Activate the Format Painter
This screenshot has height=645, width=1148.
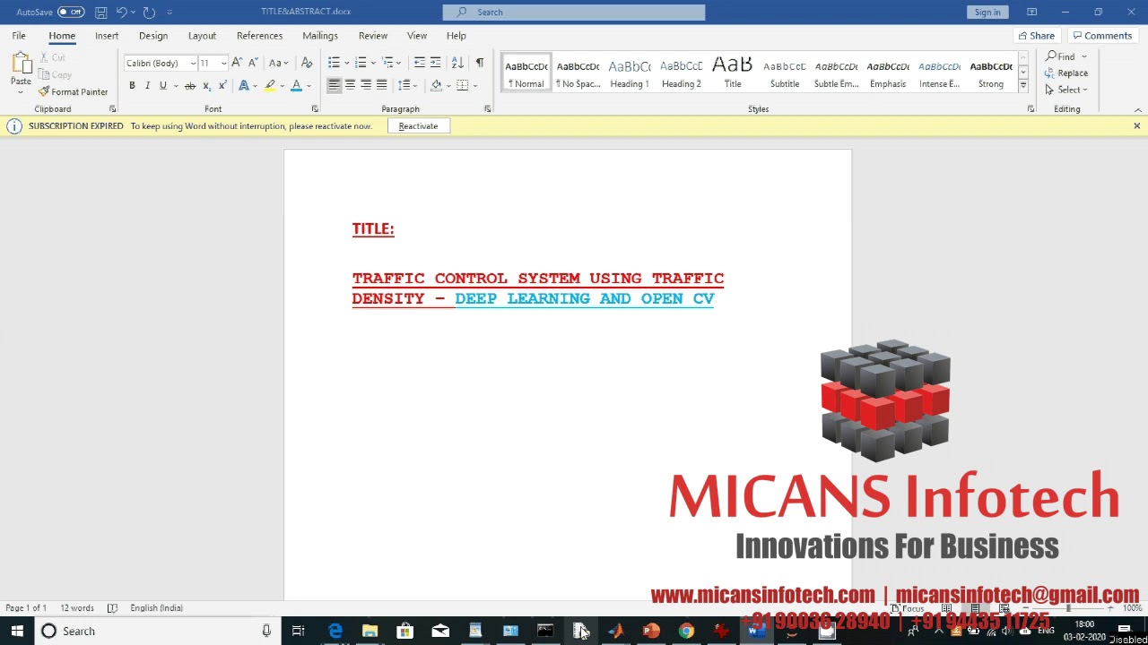click(x=74, y=92)
